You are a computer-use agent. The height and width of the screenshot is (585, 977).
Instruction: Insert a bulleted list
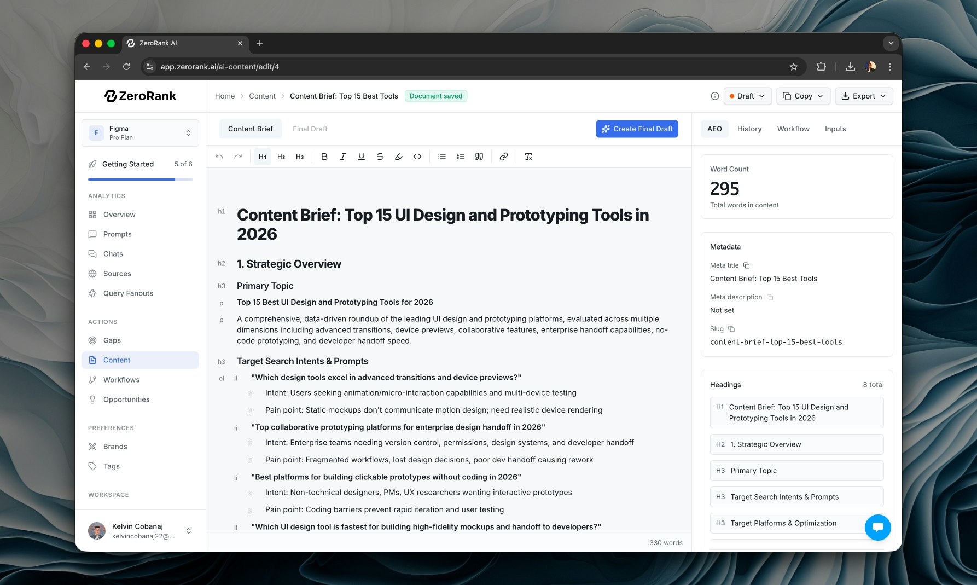442,157
